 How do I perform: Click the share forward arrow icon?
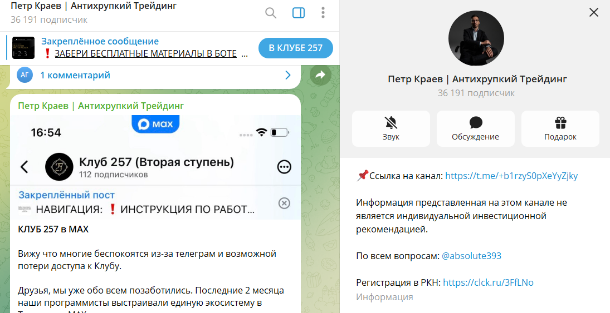click(x=320, y=75)
